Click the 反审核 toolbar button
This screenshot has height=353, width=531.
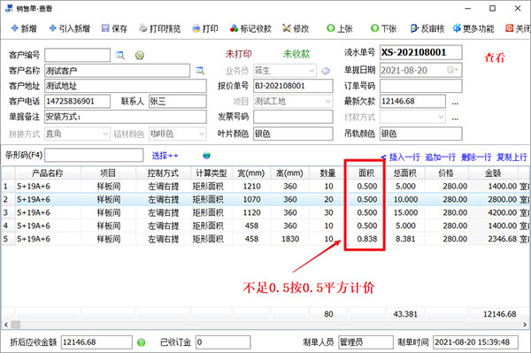427,28
